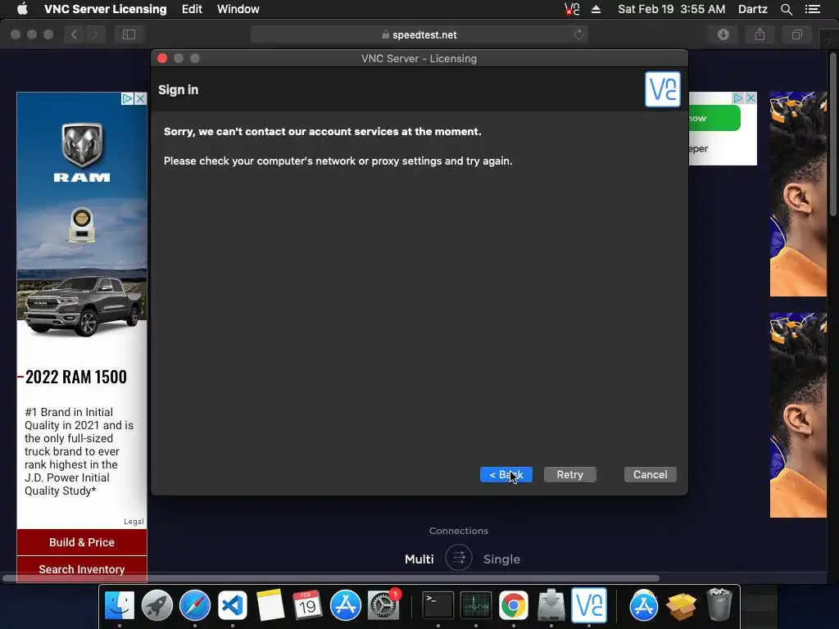Open Spotlight search magnifier icon

786,9
